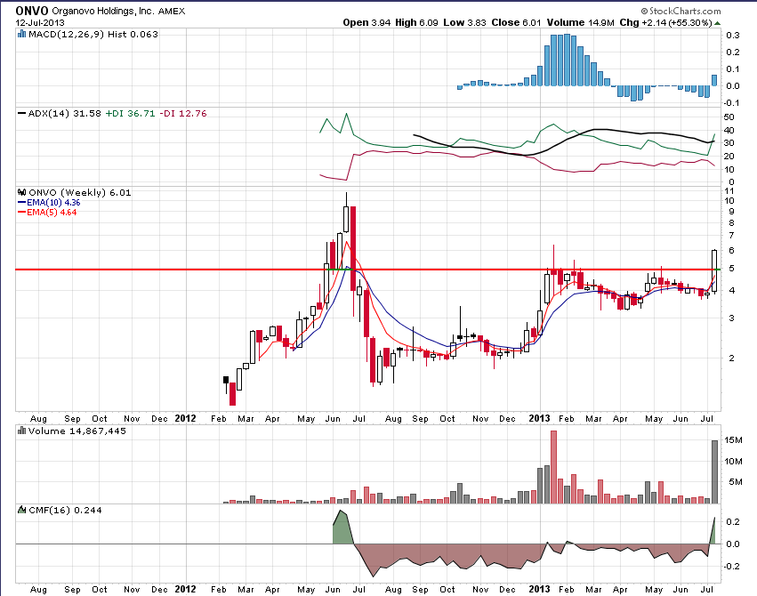Click the -DI 12.76 label
Screen dimensions: 757x596
183,113
